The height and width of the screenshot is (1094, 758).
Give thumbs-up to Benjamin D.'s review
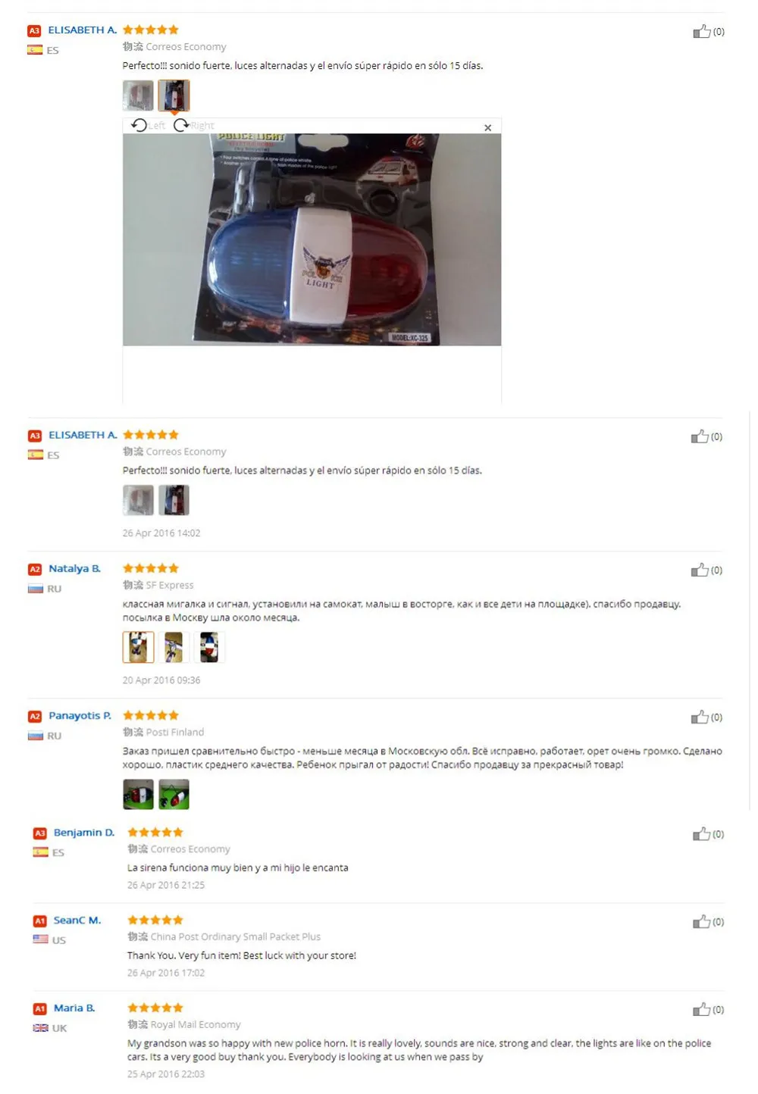pyautogui.click(x=701, y=834)
